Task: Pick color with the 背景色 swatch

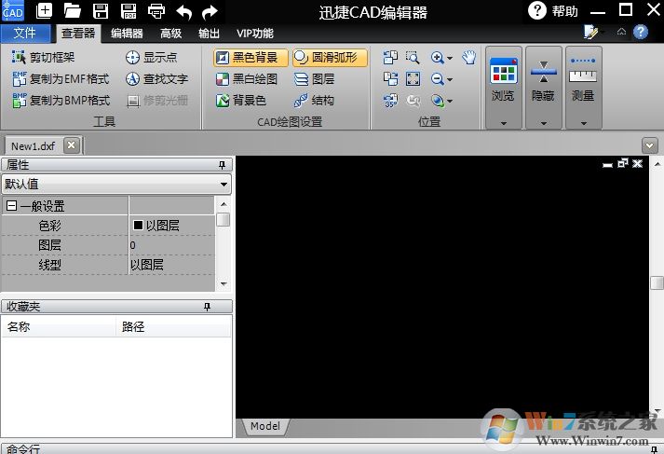Action: (x=241, y=101)
